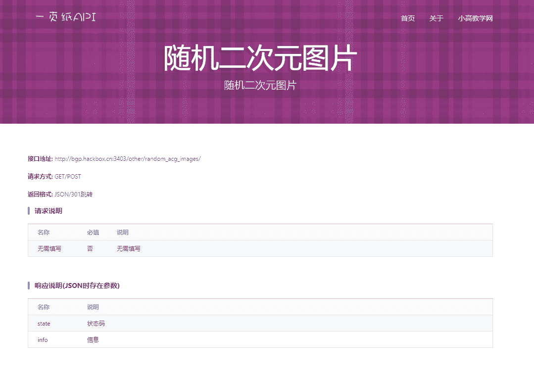534x381 pixels.
Task: Select the GET/POST request method text
Action: coord(67,177)
